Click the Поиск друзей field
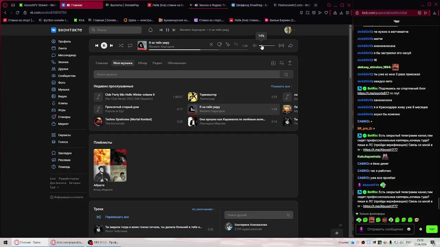 click(258, 215)
